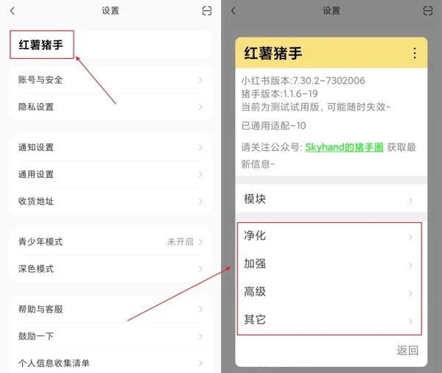Tap 未开启 status of 青少年模式
Image resolution: width=442 pixels, height=373 pixels.
(x=180, y=242)
